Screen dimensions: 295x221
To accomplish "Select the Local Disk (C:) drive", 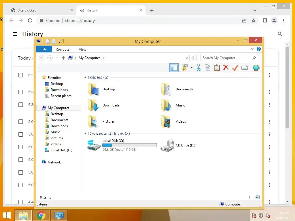I will (122, 145).
